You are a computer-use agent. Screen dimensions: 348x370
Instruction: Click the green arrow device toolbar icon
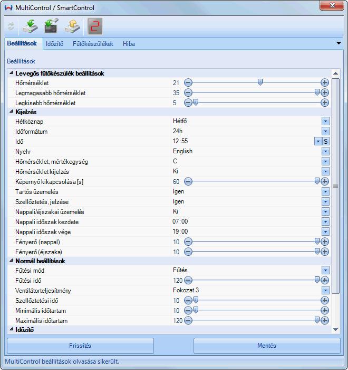coord(51,25)
